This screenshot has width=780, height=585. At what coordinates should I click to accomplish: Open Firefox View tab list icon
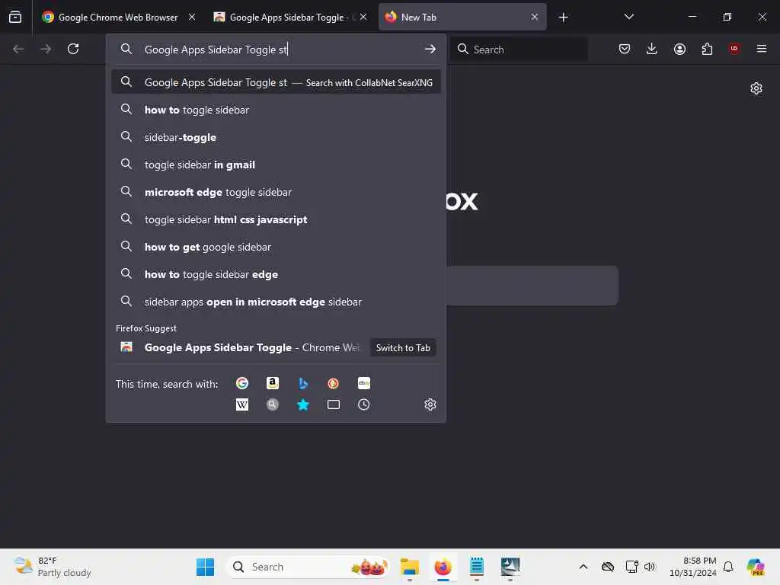15,18
